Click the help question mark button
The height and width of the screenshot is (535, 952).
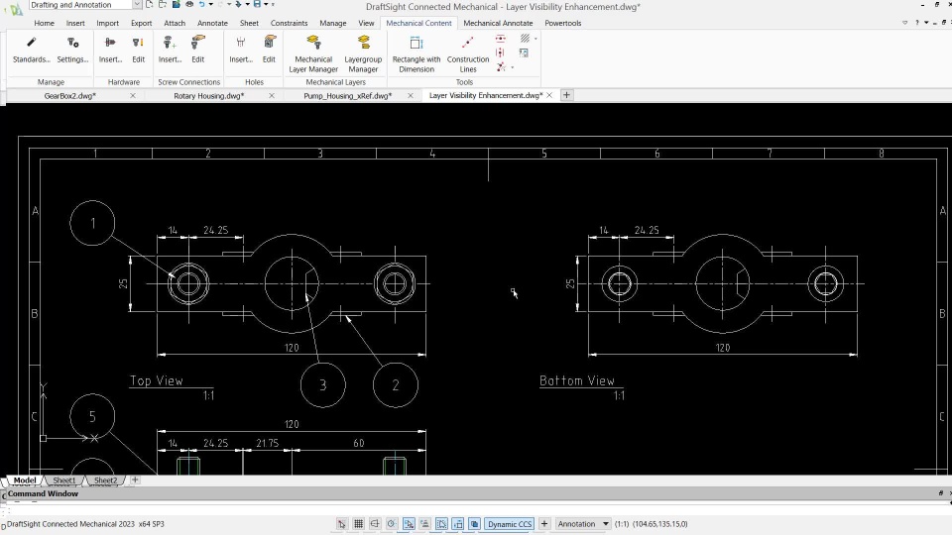[x=916, y=23]
